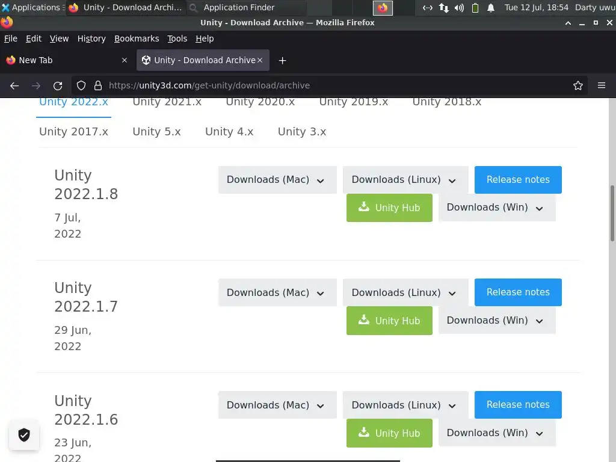Expand Downloads (Linux) for Unity 2022.1.7

(x=405, y=292)
